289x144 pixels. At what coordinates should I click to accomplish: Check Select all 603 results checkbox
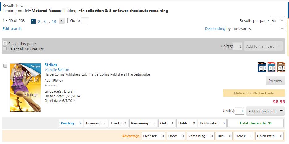tap(5, 49)
